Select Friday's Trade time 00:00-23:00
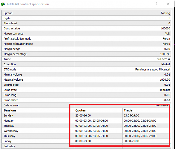Image resolution: width=175 pixels, height=149 pixels. click(x=131, y=141)
